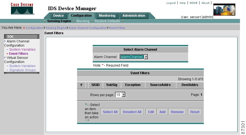
Task: Expand the Virtual Sensor Configuration TOC arrow
Action: (x=5, y=58)
